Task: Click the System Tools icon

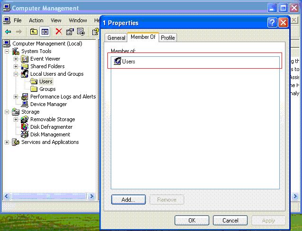Action: coord(16,51)
